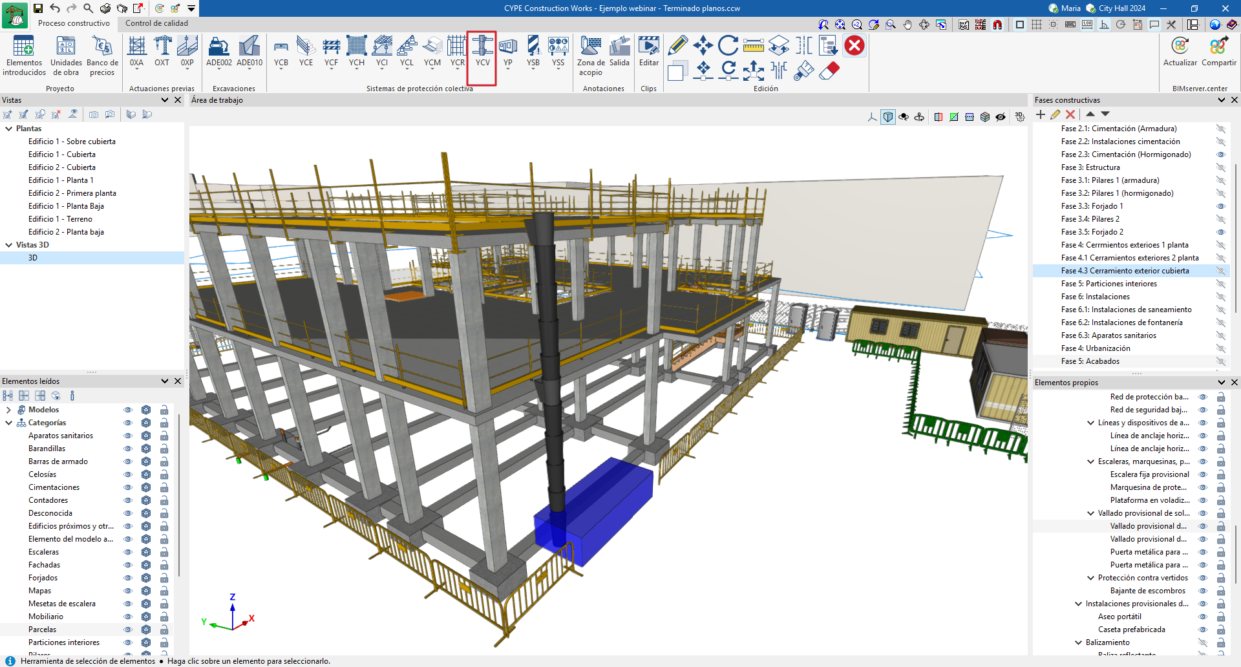Collapse the Plantas tree node
Viewport: 1241px width, 667px height.
pos(9,129)
